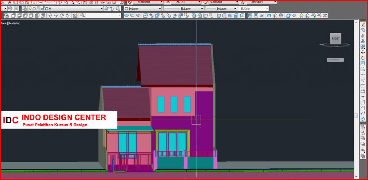Image resolution: width=368 pixels, height=180 pixels.
Task: Click Send to Back draw order icon
Action: [x=363, y=132]
